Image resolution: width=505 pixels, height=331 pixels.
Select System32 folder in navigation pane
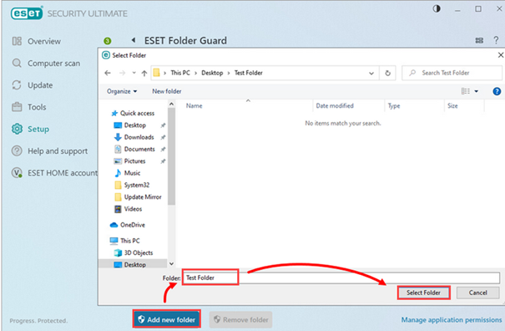tap(137, 185)
